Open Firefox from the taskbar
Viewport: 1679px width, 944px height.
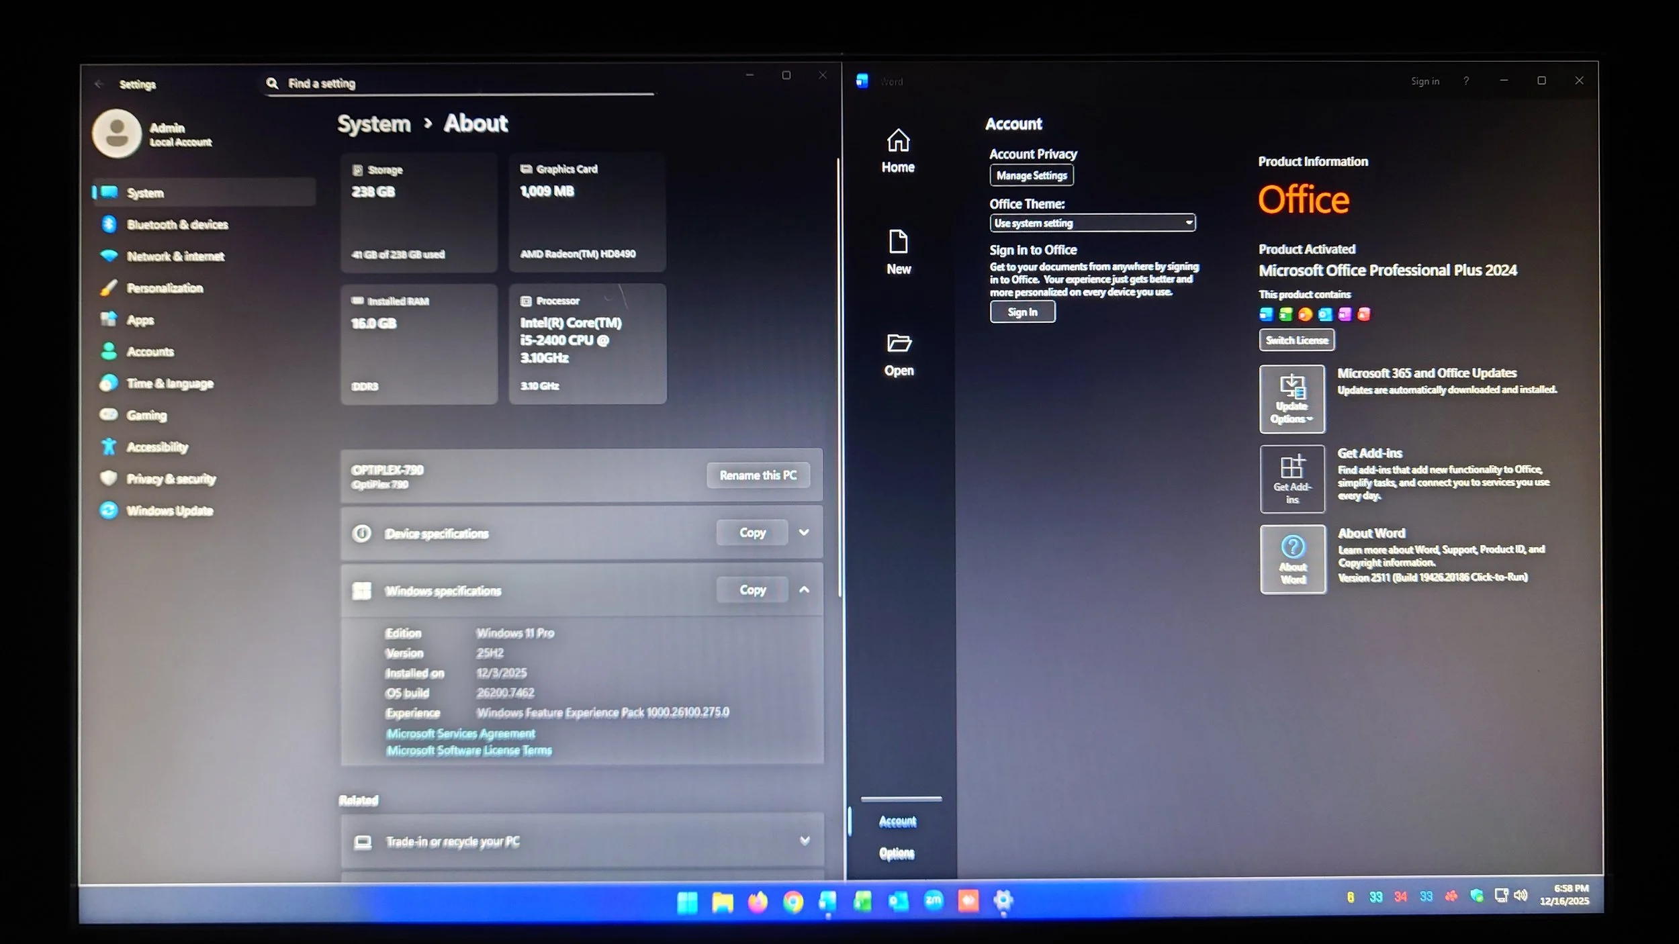click(x=758, y=901)
